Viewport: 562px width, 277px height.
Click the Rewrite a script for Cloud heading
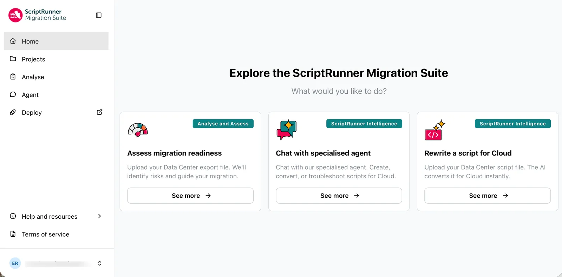point(468,153)
